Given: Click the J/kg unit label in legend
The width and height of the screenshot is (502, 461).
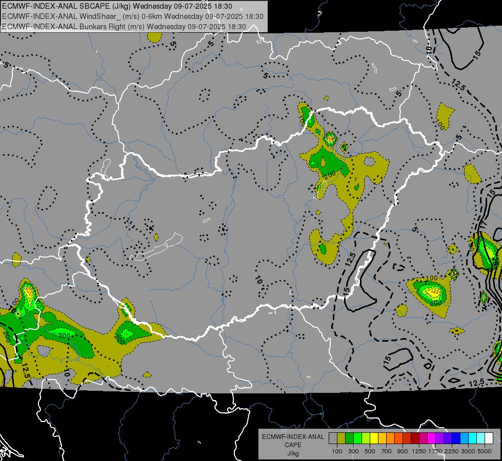Looking at the screenshot, I should [x=293, y=453].
